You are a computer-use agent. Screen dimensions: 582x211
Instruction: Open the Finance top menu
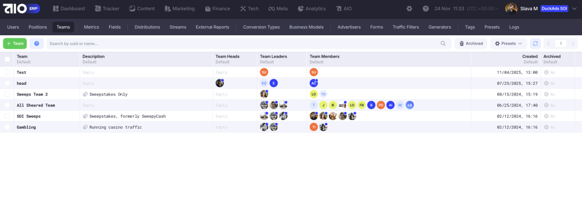click(218, 9)
